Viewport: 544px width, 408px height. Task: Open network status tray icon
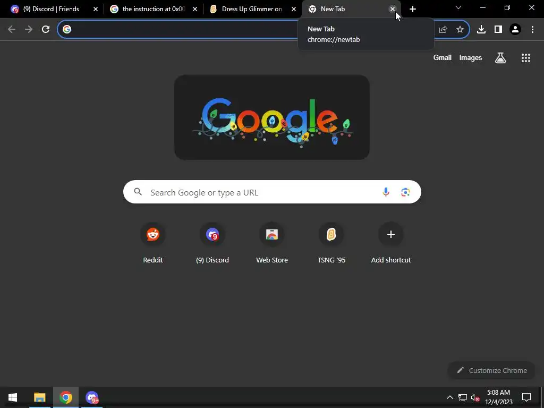(463, 397)
